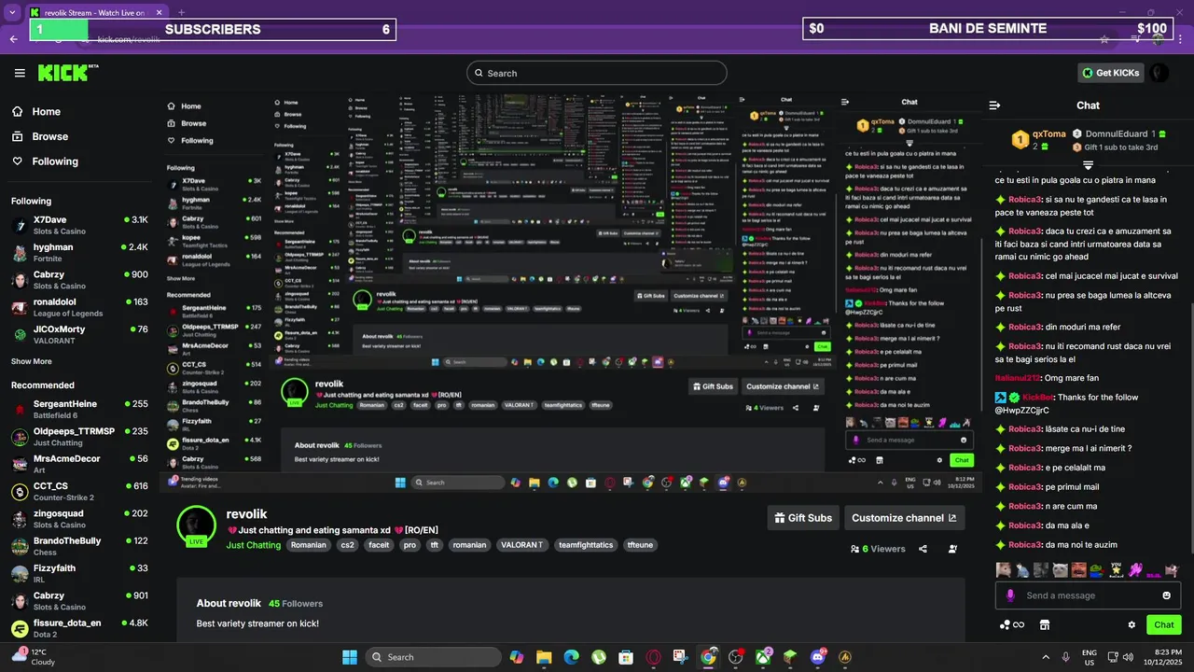Viewport: 1194px width, 672px height.
Task: Open zingosquad channel
Action: pyautogui.click(x=79, y=519)
